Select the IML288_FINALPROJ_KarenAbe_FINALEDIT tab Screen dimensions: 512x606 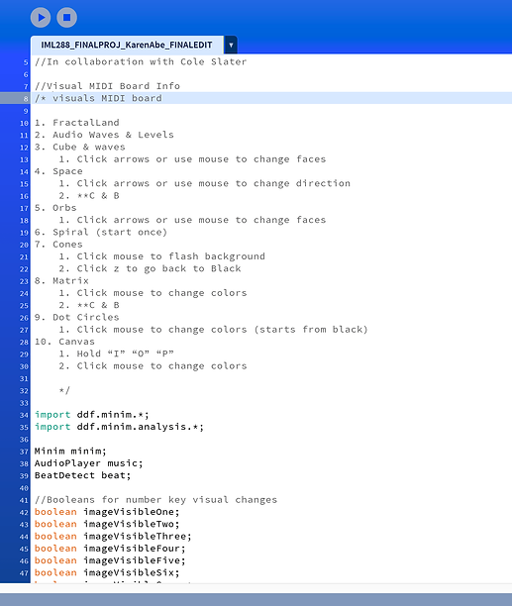tap(127, 45)
